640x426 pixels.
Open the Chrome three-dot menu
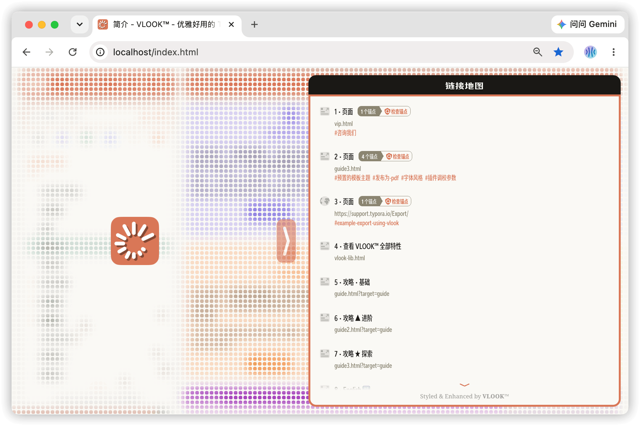click(x=613, y=52)
